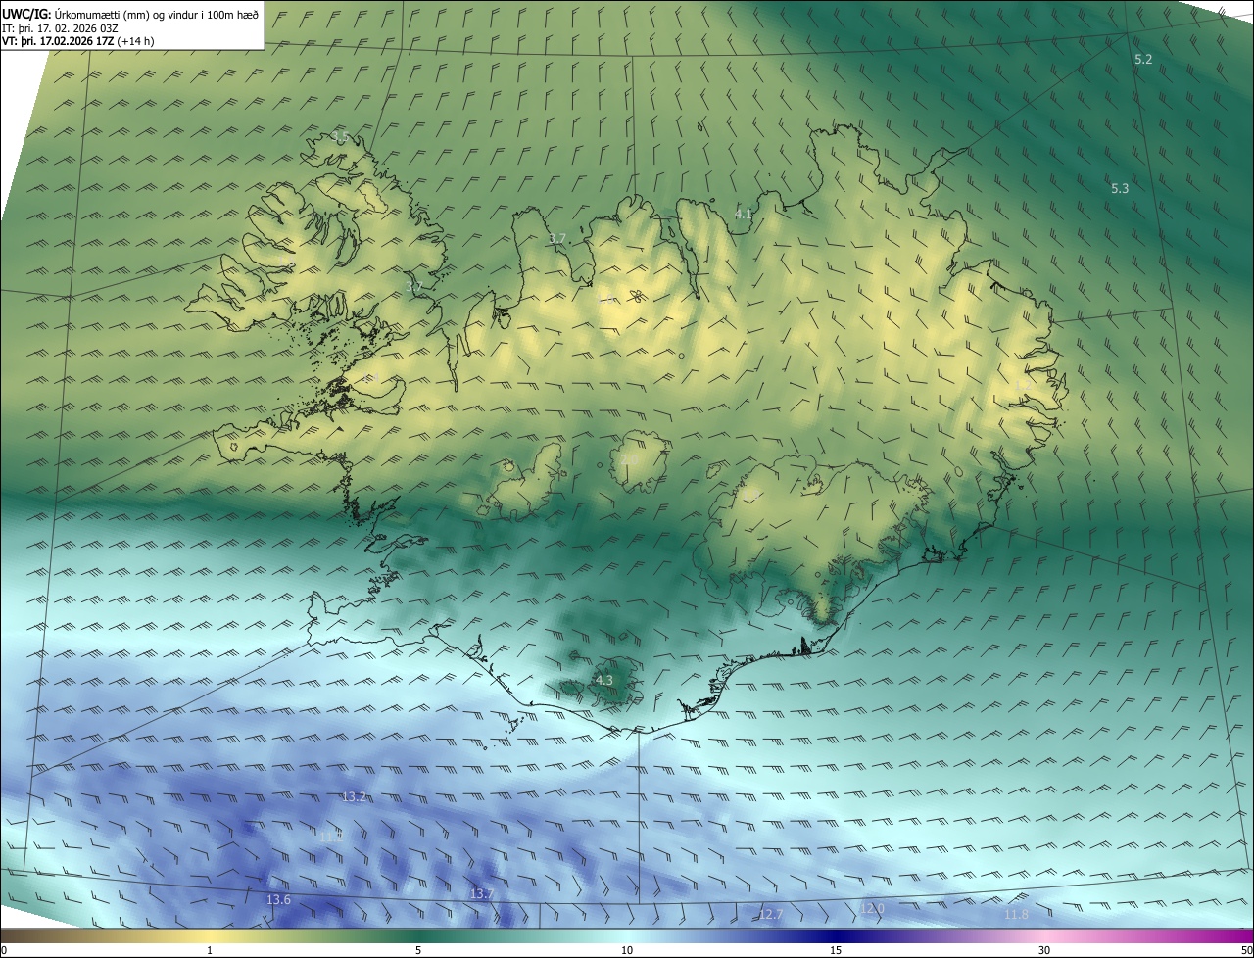Viewport: 1254px width, 958px height.
Task: Click the legend tick label 1
Action: [210, 951]
